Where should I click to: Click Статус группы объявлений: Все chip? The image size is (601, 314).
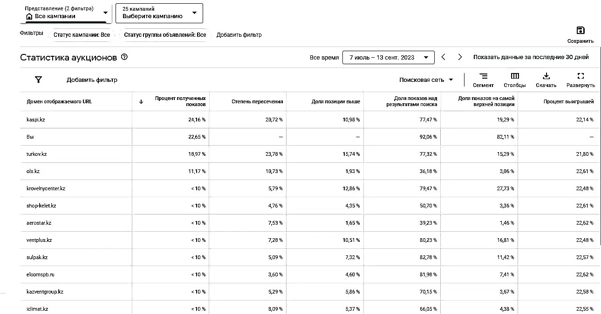165,35
